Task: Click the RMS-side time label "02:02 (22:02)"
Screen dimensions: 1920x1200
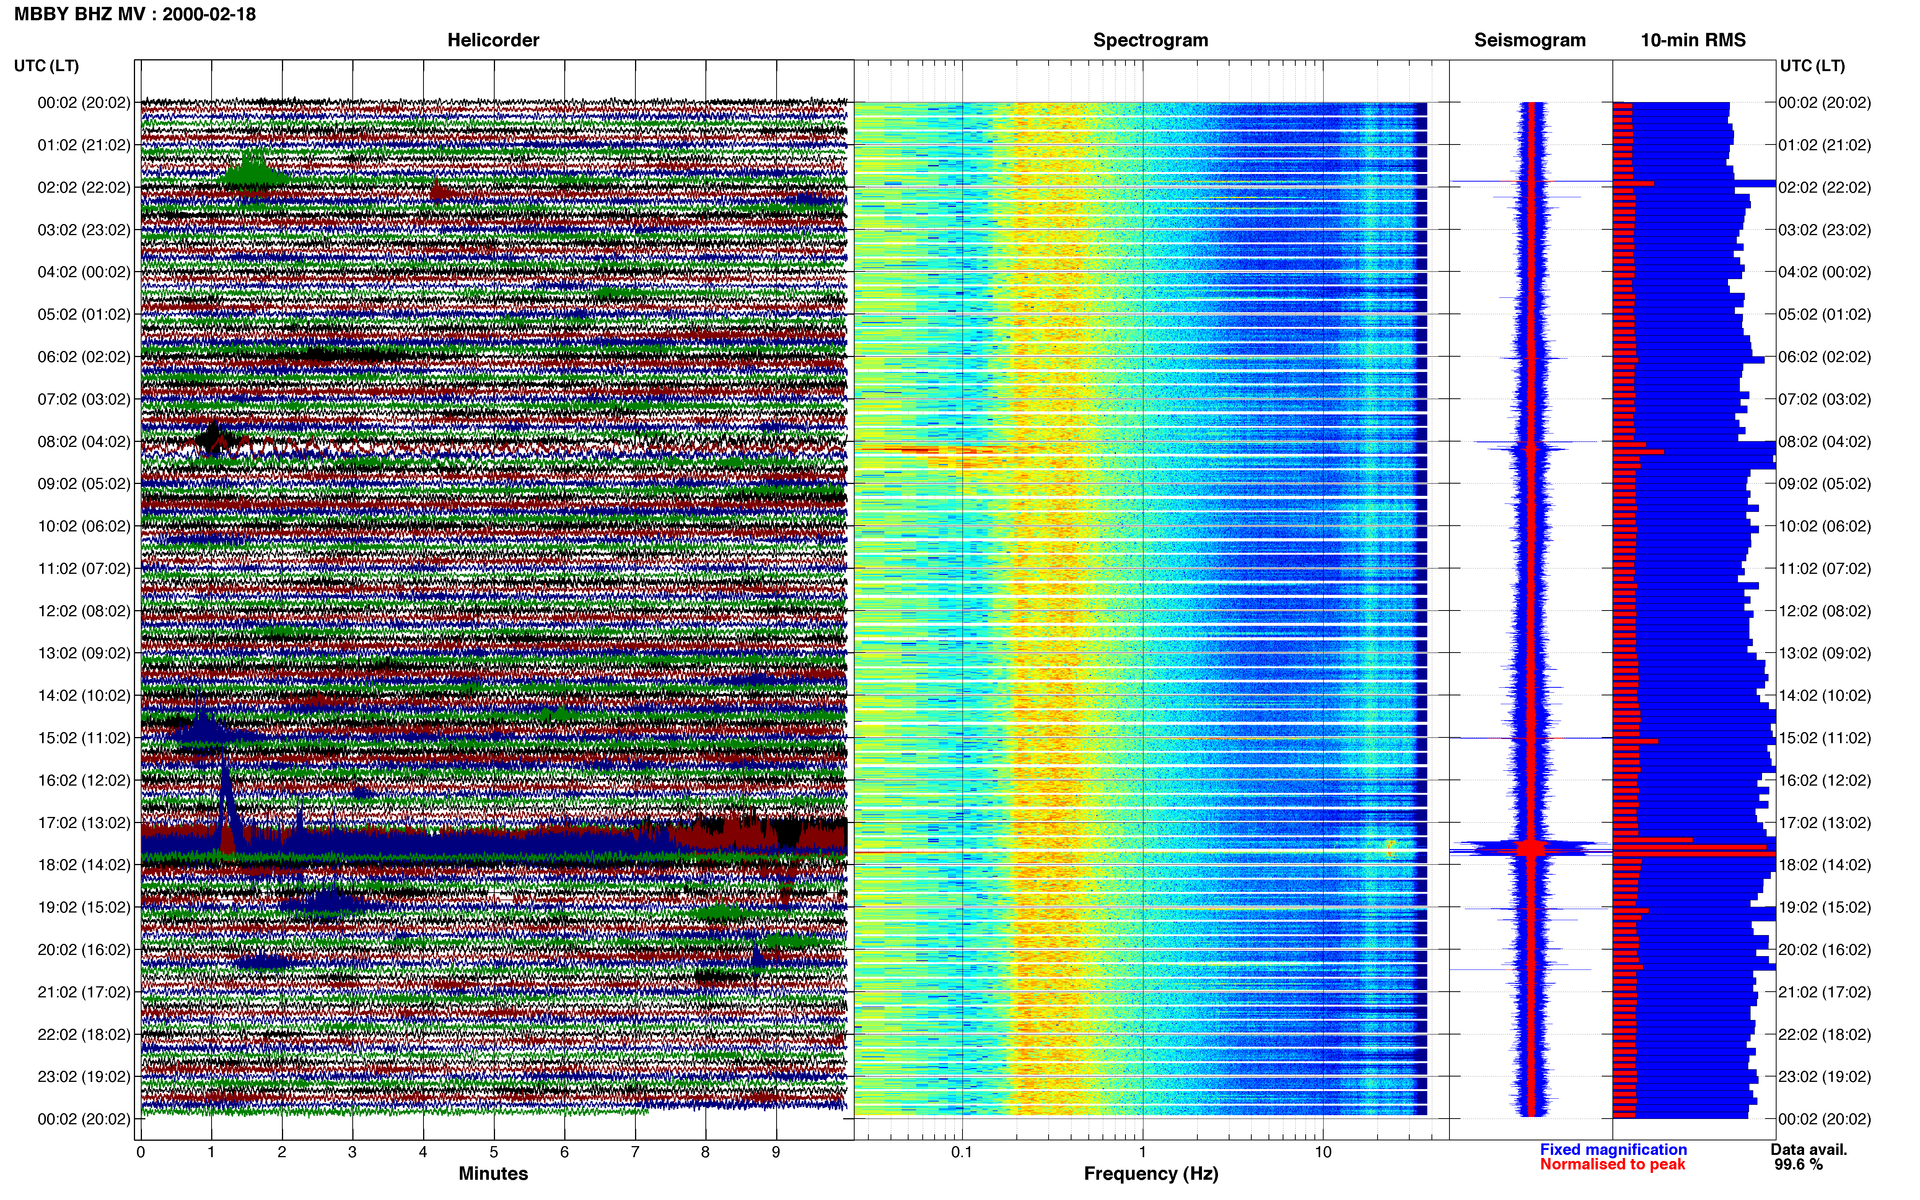Action: coord(1825,187)
